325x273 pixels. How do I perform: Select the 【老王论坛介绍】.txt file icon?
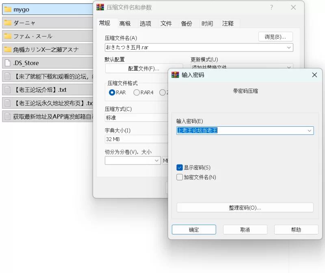tap(7, 89)
